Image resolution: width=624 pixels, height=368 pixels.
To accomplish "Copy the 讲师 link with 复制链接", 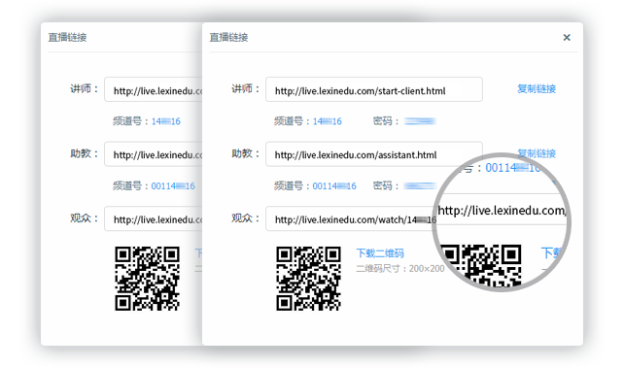I will [537, 88].
